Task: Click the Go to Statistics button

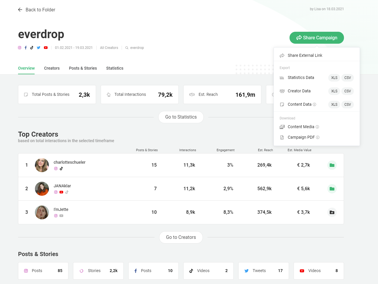Action: point(181,117)
